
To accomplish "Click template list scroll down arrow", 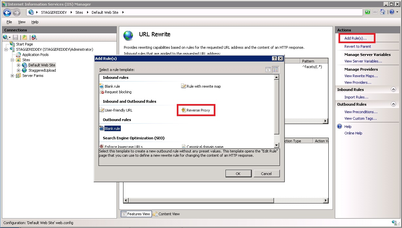I will pos(277,145).
